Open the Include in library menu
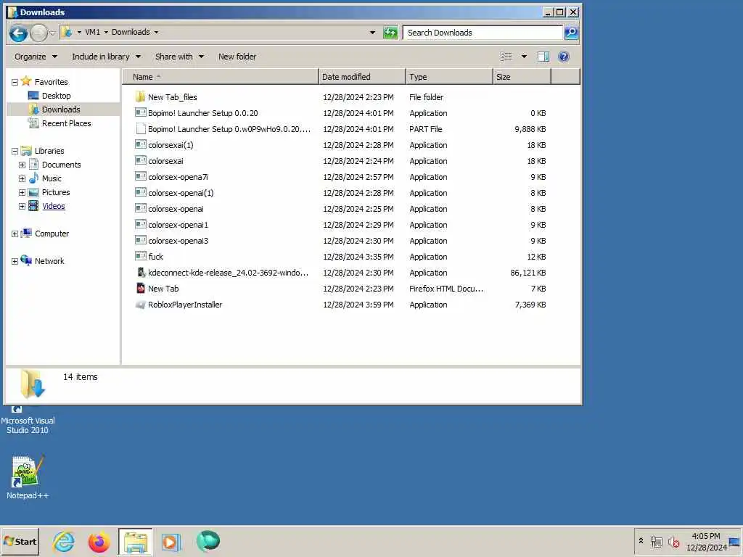Image resolution: width=743 pixels, height=557 pixels. [x=106, y=57]
